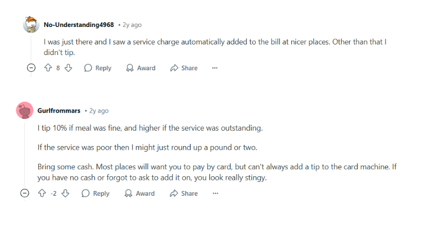The width and height of the screenshot is (438, 228).
Task: Open Gurlfrommars's pink avatar
Action: click(x=24, y=111)
